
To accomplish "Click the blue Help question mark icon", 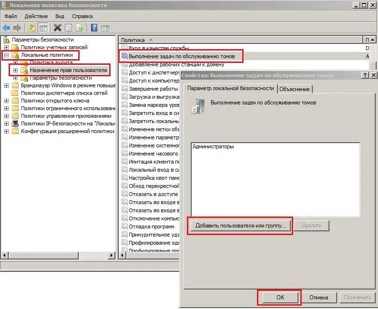I will click(x=94, y=28).
